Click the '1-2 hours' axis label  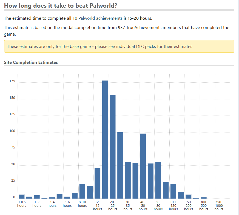[37, 204]
